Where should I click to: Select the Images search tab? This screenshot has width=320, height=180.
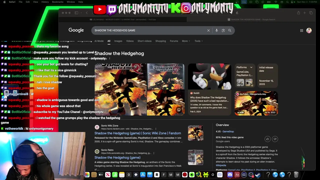118,41
